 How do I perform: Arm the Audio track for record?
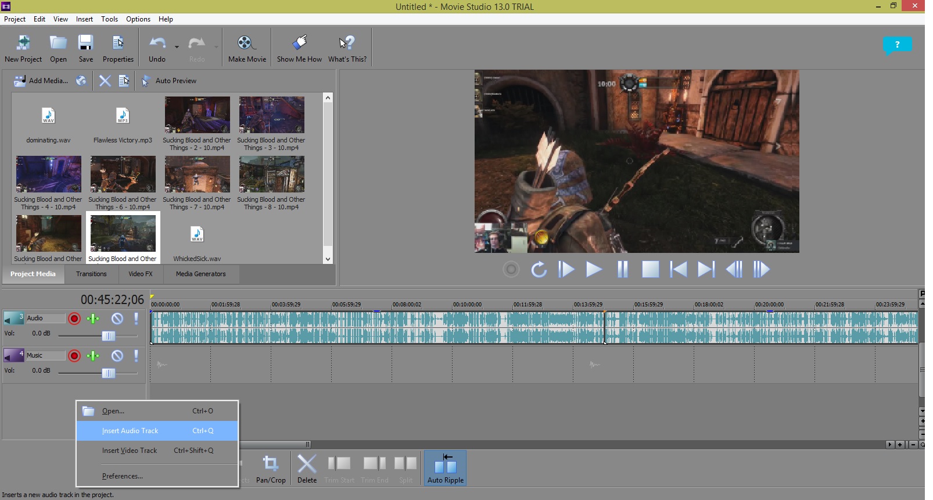click(74, 319)
